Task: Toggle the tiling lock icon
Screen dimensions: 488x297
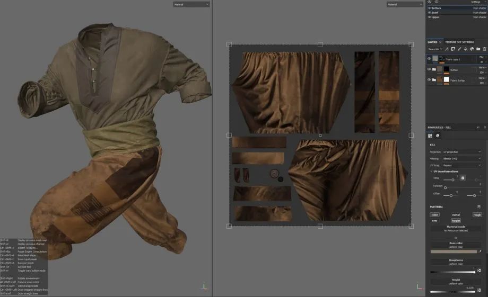Action: point(463,178)
